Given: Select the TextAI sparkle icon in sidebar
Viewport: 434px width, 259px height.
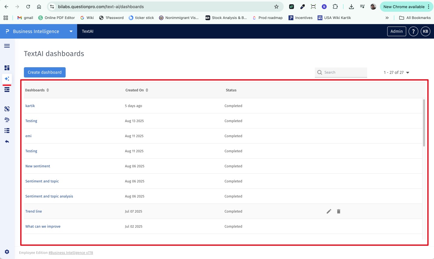Looking at the screenshot, I should coord(7,79).
